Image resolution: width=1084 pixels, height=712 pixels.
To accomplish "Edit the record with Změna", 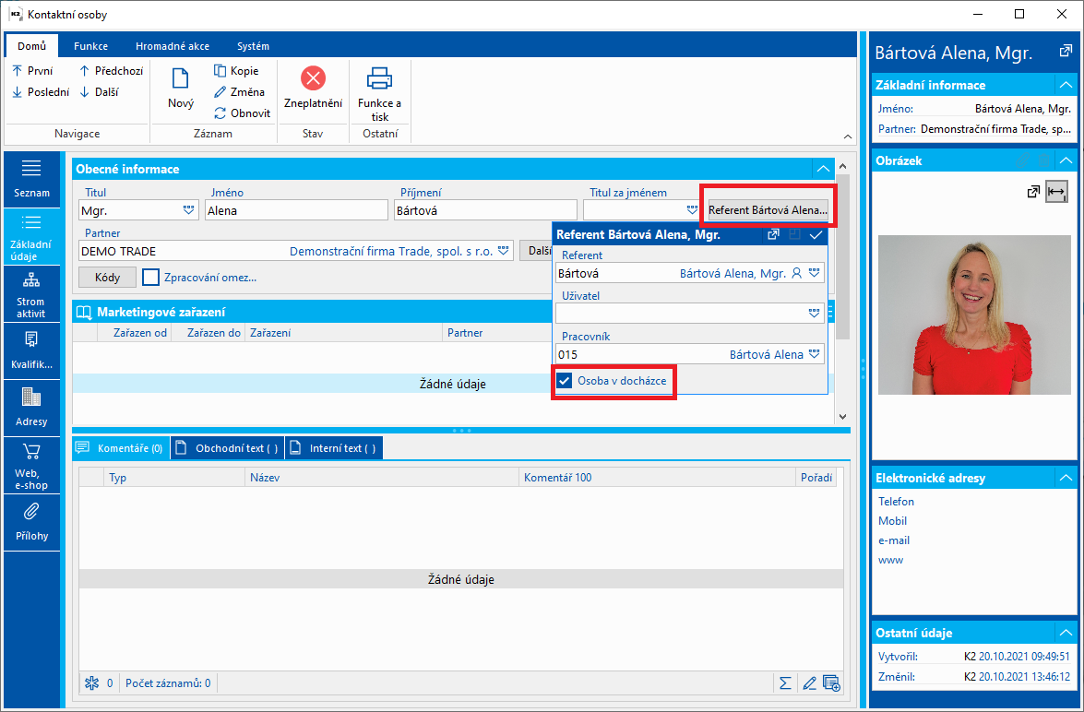I will [x=239, y=92].
